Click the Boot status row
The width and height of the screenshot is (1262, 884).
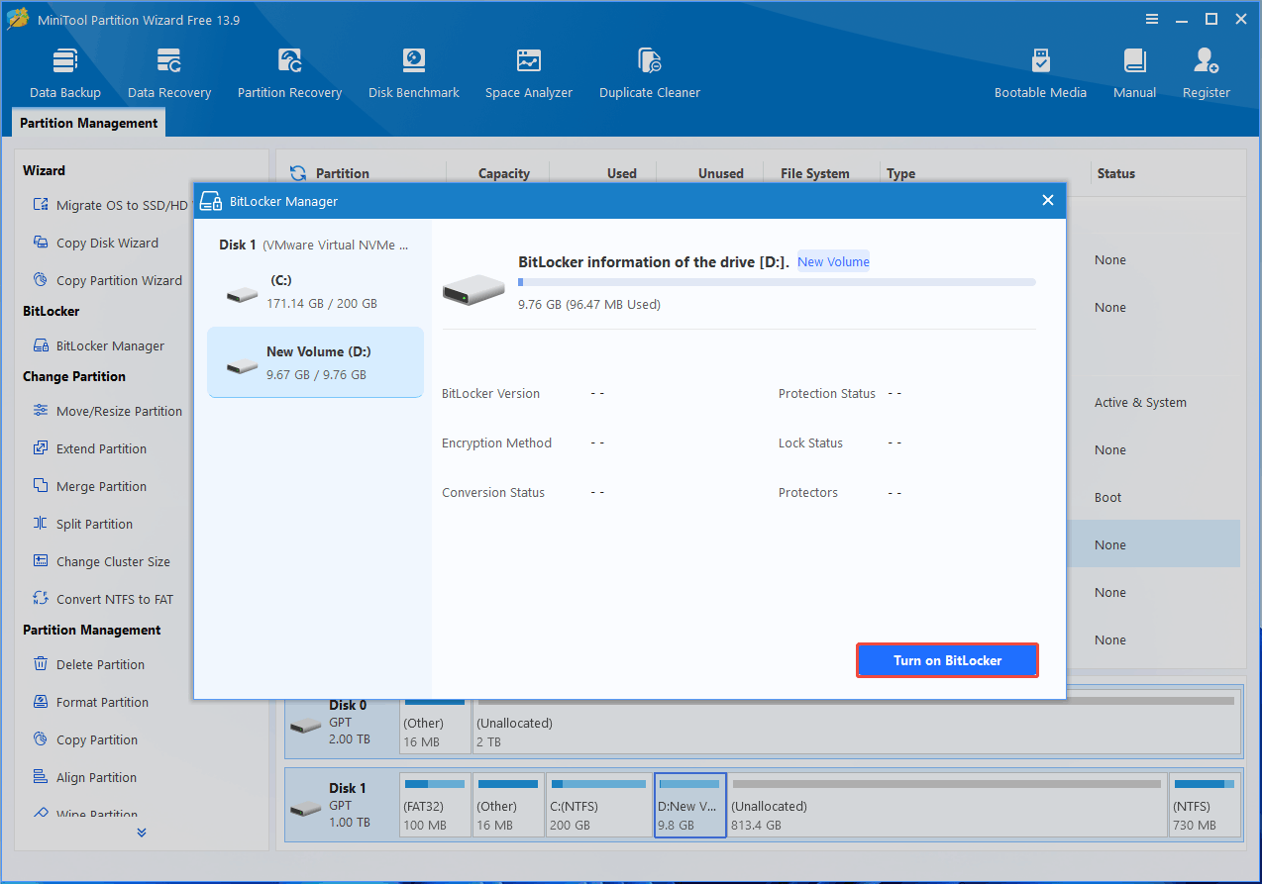(1108, 498)
